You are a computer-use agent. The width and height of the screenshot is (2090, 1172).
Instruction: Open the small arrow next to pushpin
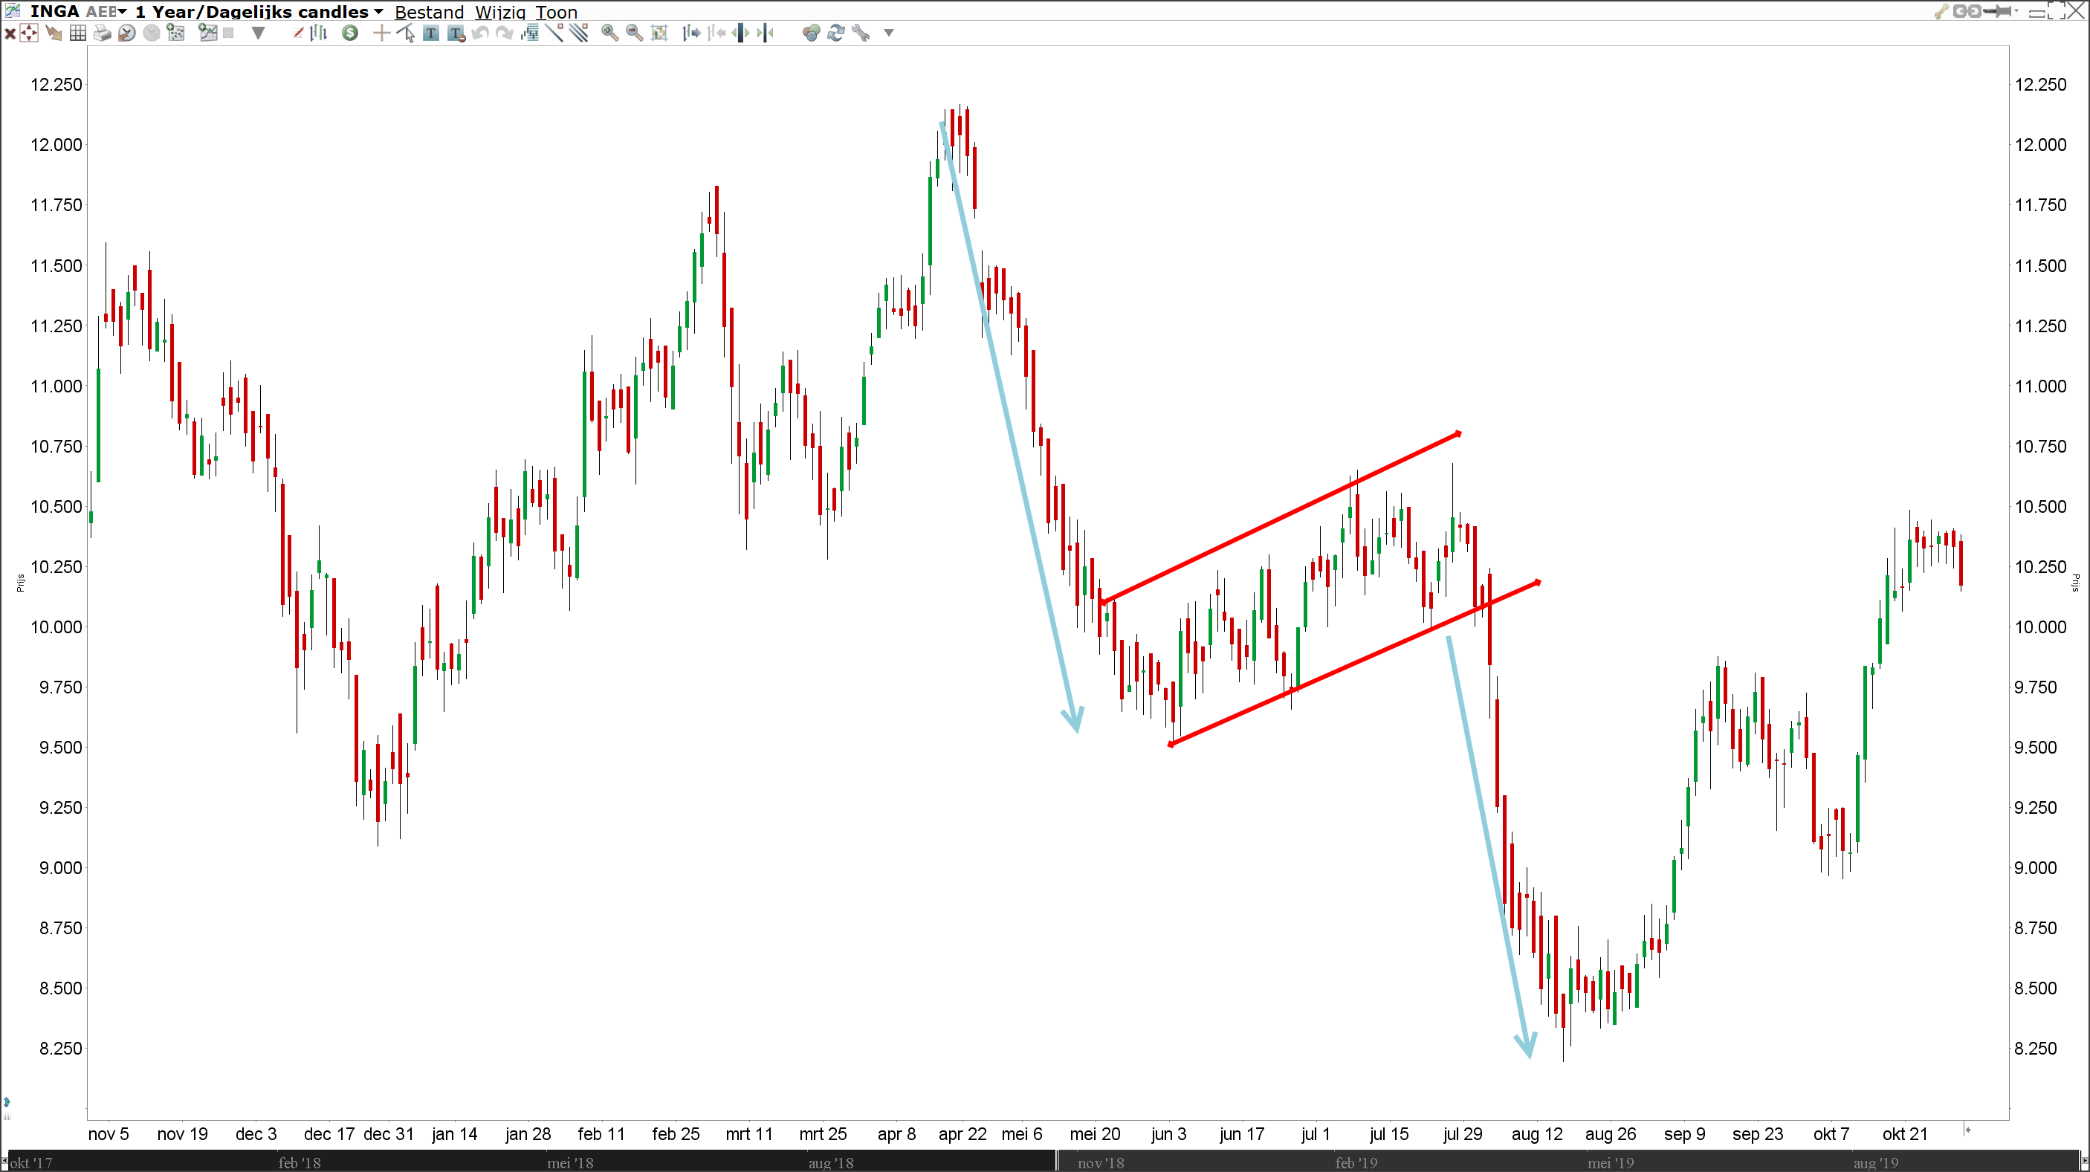[x=2016, y=11]
